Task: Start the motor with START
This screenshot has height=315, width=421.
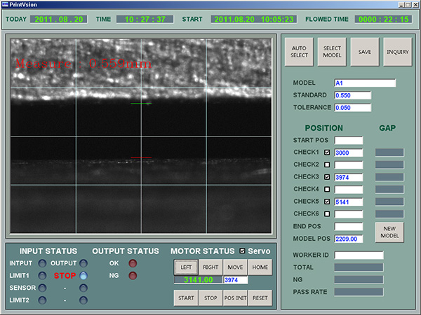Action: point(186,298)
